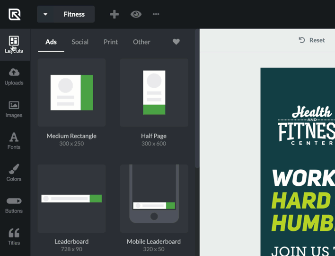Open the Colors sidebar panel

(14, 173)
